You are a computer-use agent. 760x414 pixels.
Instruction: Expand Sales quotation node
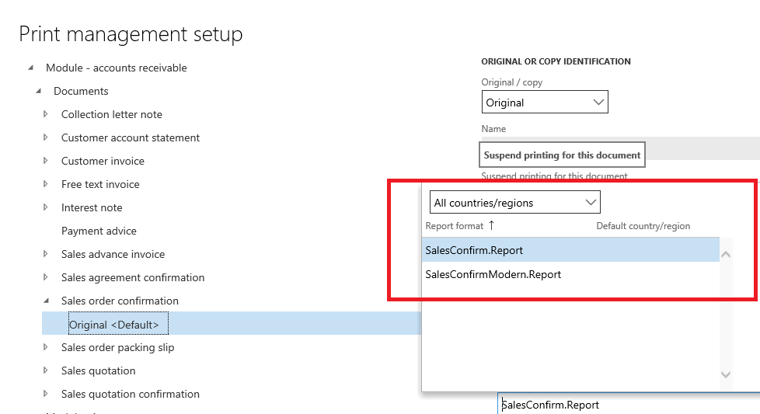click(46, 371)
